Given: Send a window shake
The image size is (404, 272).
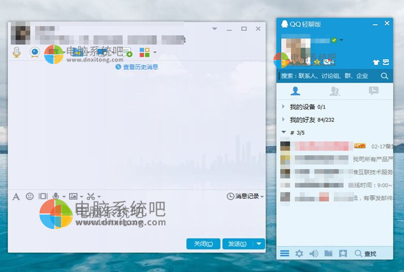Looking at the screenshot, I should coord(43,196).
